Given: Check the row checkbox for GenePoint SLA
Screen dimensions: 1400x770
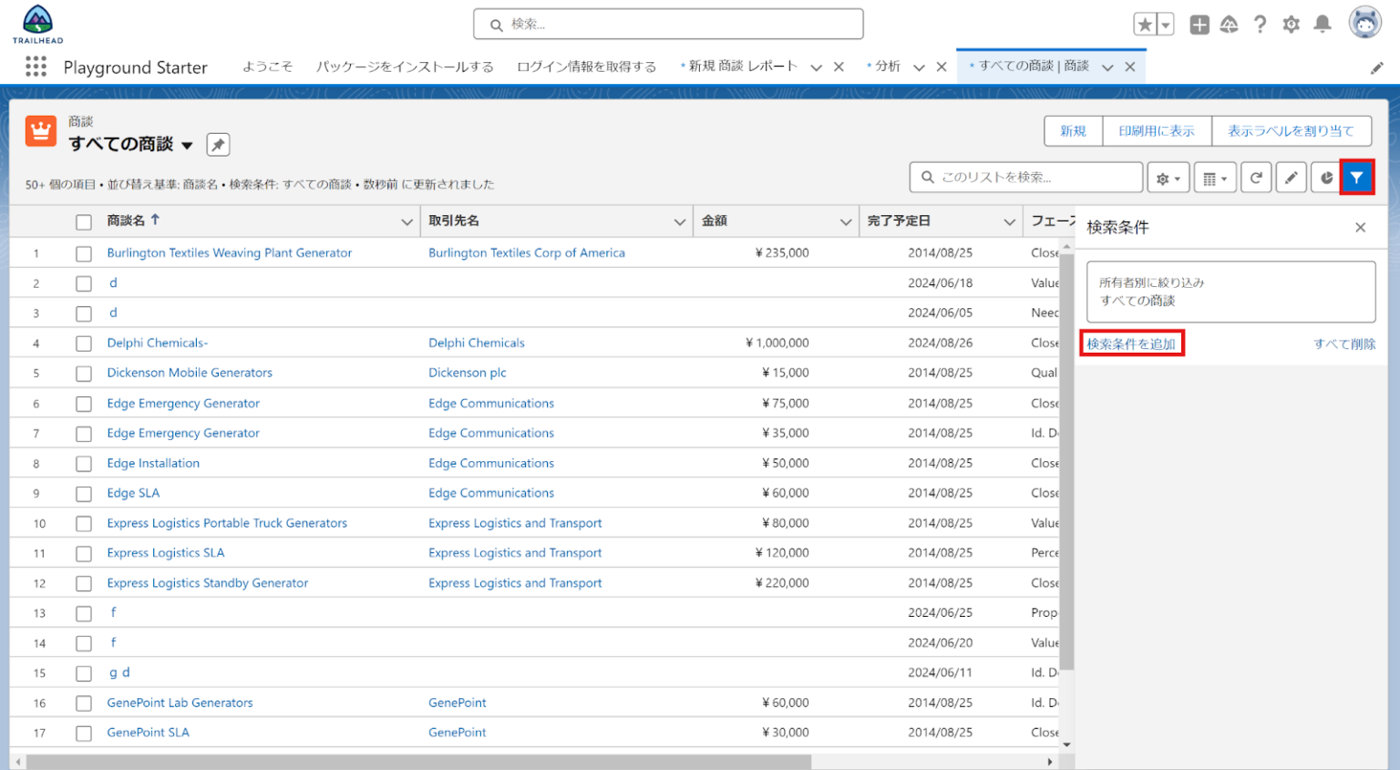Looking at the screenshot, I should (x=84, y=732).
